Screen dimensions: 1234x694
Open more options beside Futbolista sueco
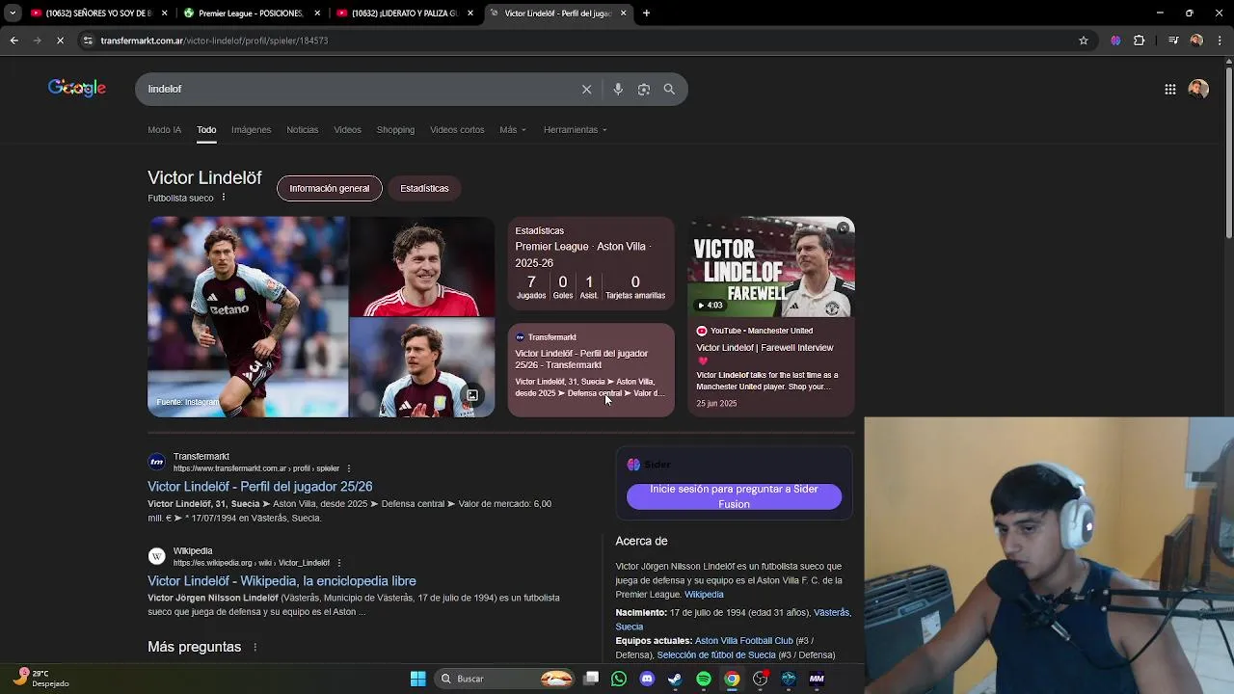223,198
